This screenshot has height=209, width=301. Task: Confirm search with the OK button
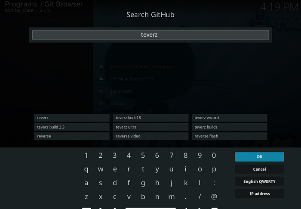tap(260, 157)
